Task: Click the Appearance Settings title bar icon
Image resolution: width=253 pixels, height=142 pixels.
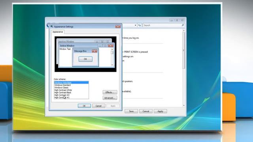Action: 52,26
